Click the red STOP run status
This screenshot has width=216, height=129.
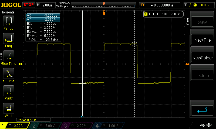click(28, 5)
